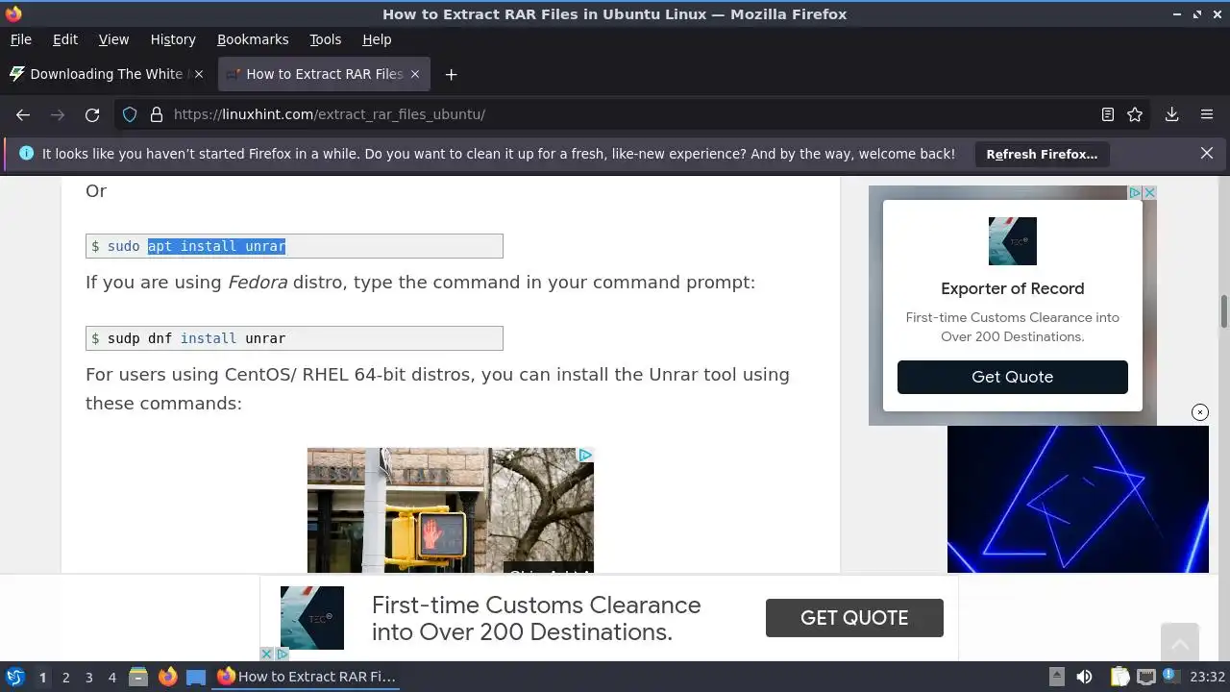Open the update notifier tray icon
Image resolution: width=1230 pixels, height=692 pixels.
[1170, 677]
